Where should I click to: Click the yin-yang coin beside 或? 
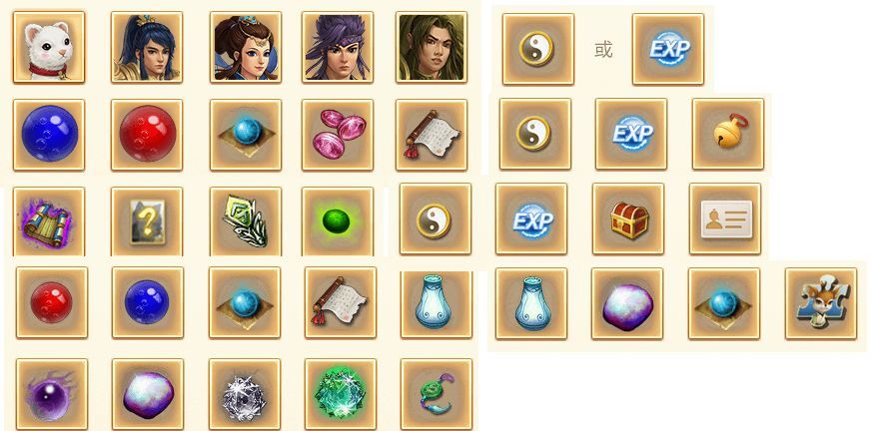[x=538, y=49]
